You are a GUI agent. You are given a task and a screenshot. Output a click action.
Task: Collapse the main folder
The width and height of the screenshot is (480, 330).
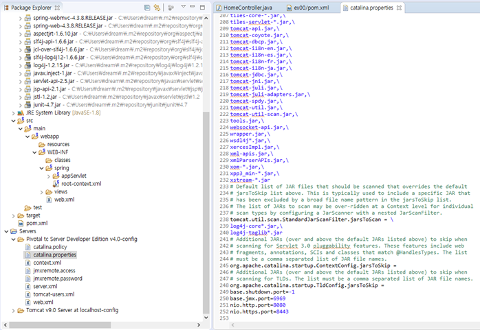(20, 129)
